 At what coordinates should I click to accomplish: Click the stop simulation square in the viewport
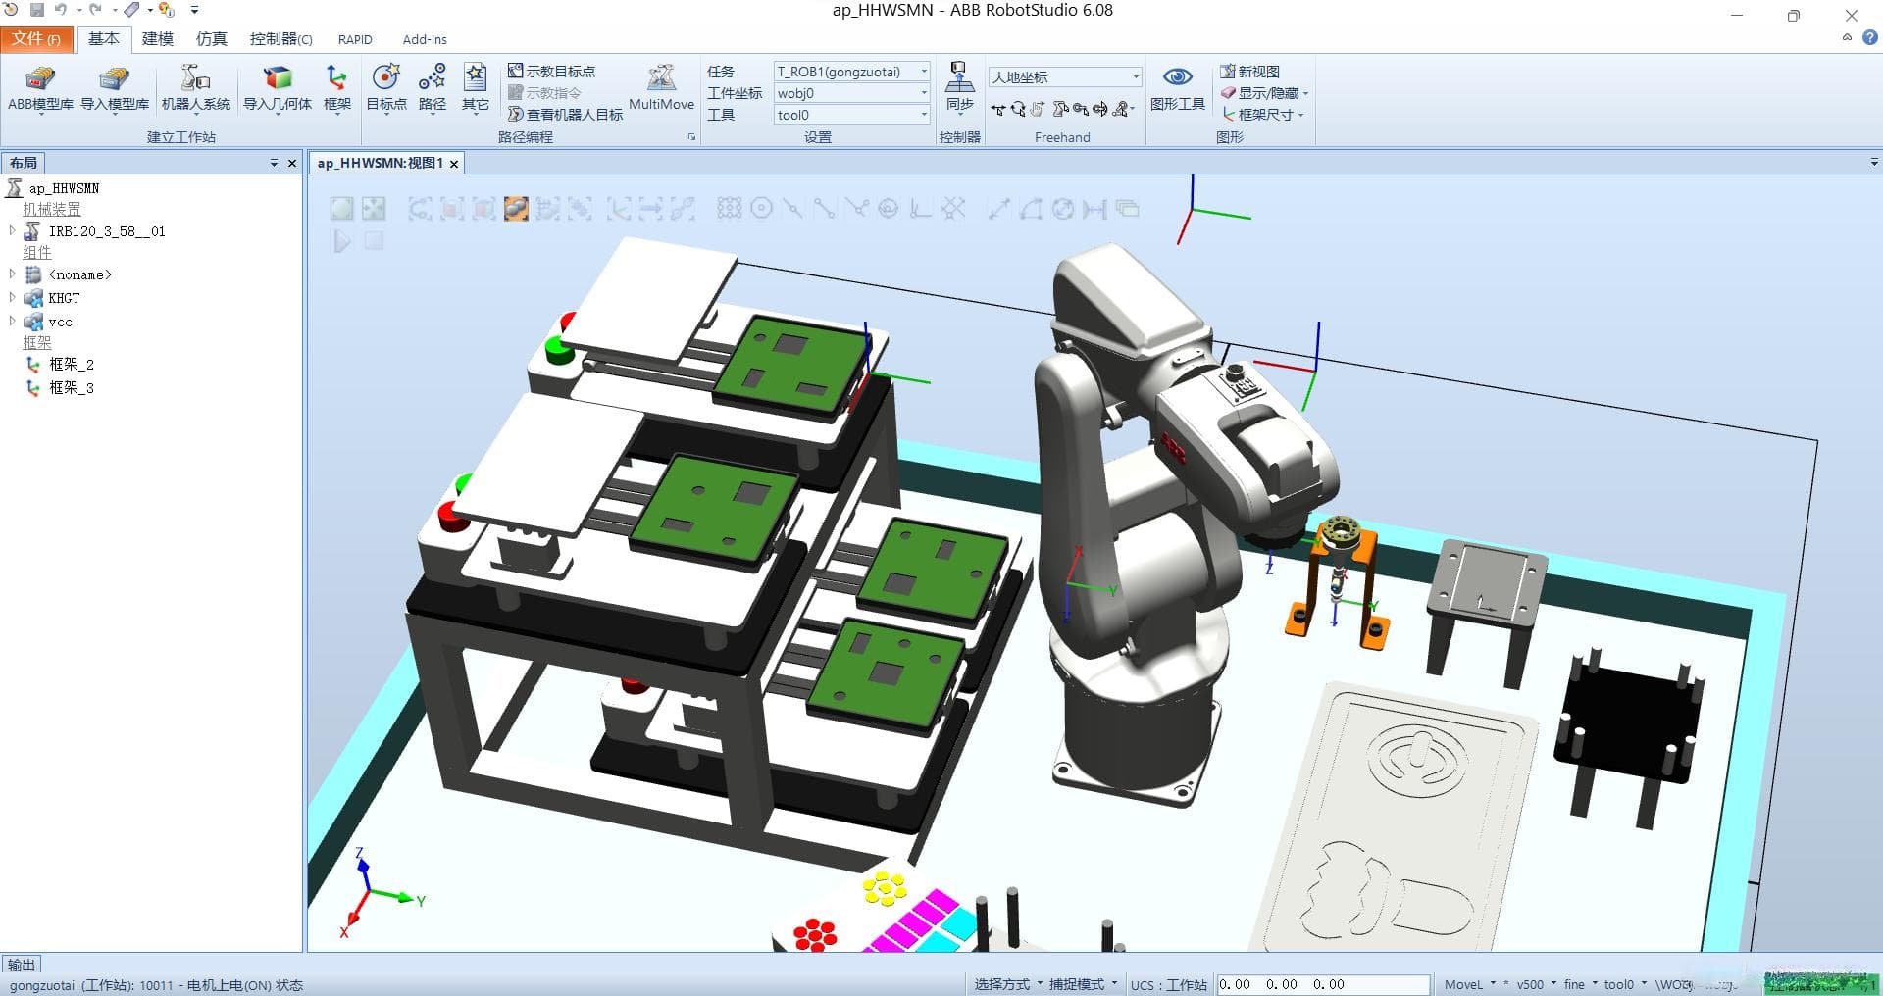pos(374,240)
